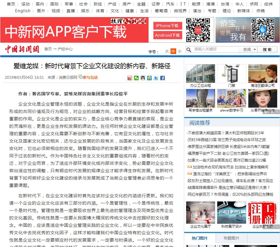The width and height of the screenshot is (280, 247).
Task: Switch font size to 小
Action: click(x=179, y=52)
